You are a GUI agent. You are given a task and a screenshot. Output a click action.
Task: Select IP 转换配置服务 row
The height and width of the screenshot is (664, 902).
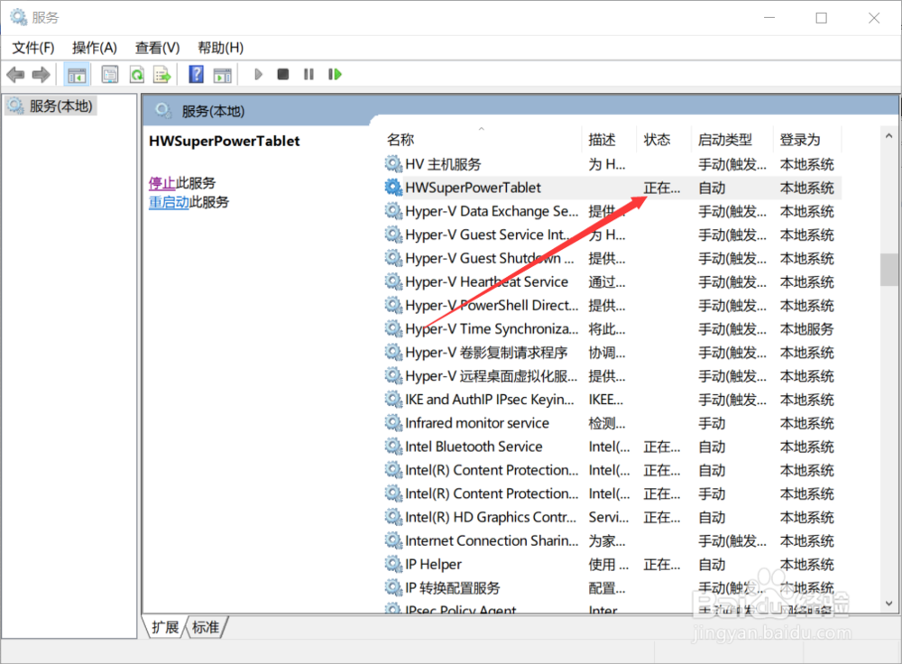[x=612, y=587]
